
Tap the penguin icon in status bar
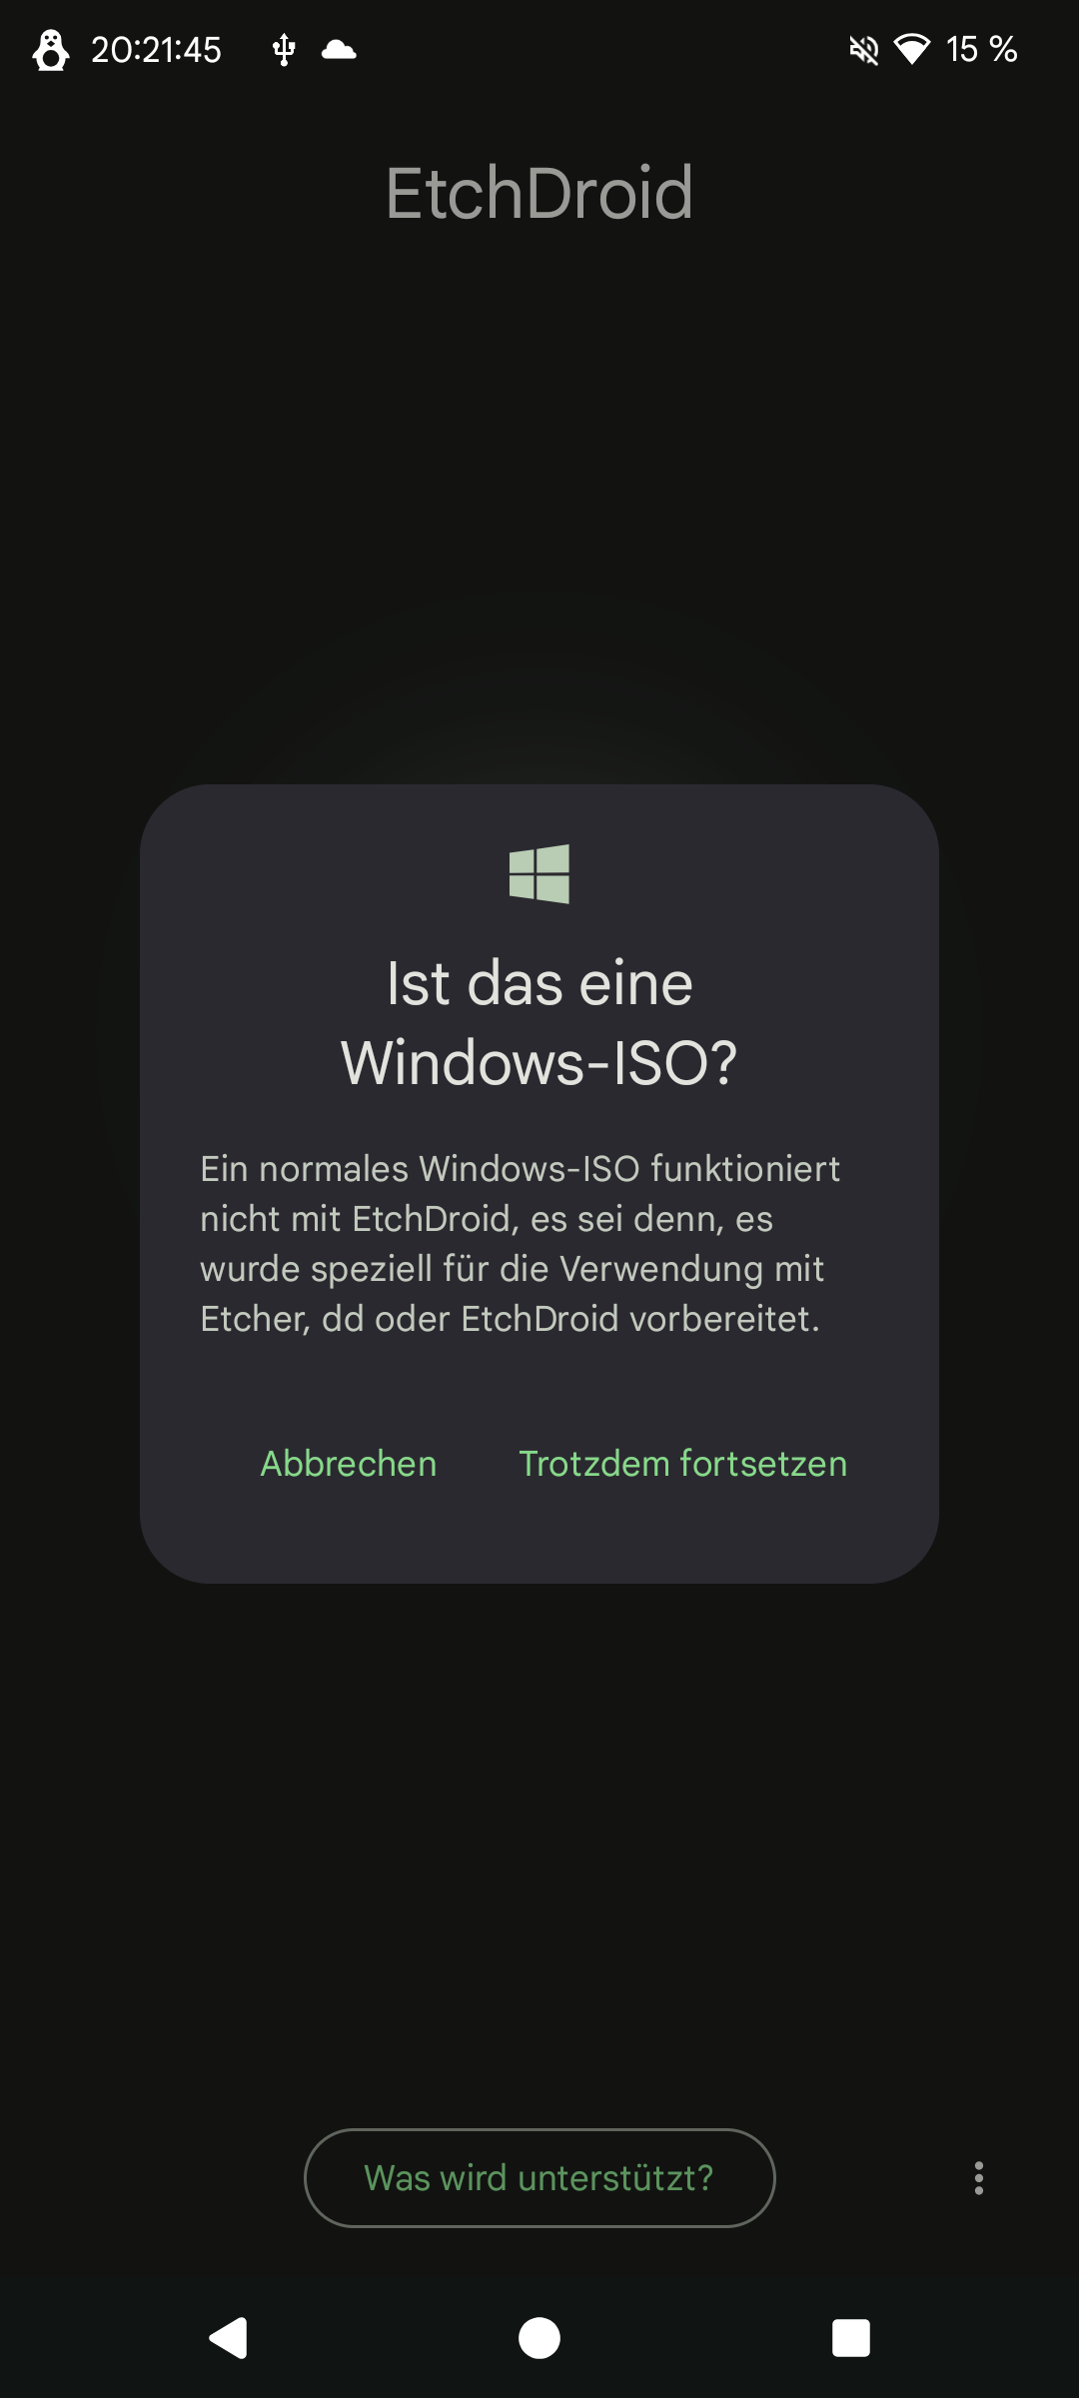[50, 49]
